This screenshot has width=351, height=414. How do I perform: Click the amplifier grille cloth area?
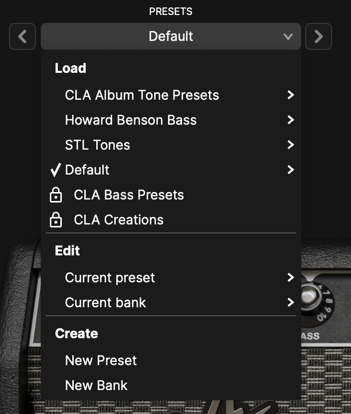[x=326, y=378]
